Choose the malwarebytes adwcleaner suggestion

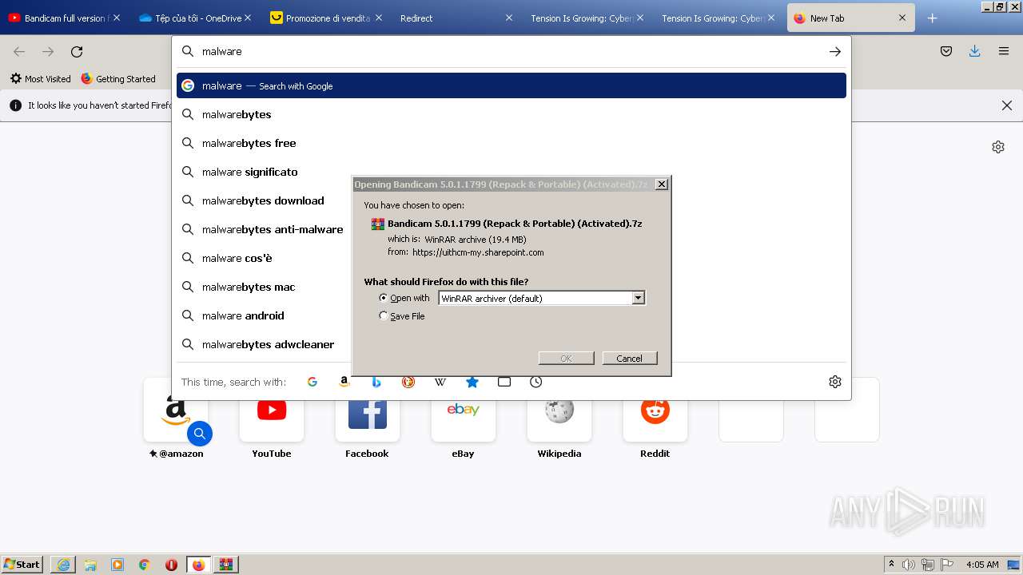pos(511,344)
